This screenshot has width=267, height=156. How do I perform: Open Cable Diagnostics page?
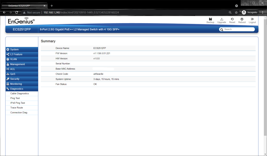pyautogui.click(x=19, y=94)
